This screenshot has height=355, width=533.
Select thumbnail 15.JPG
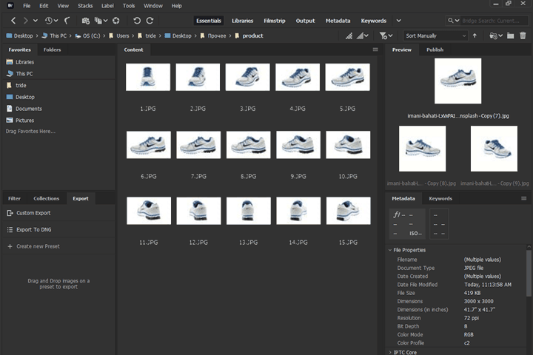point(349,211)
